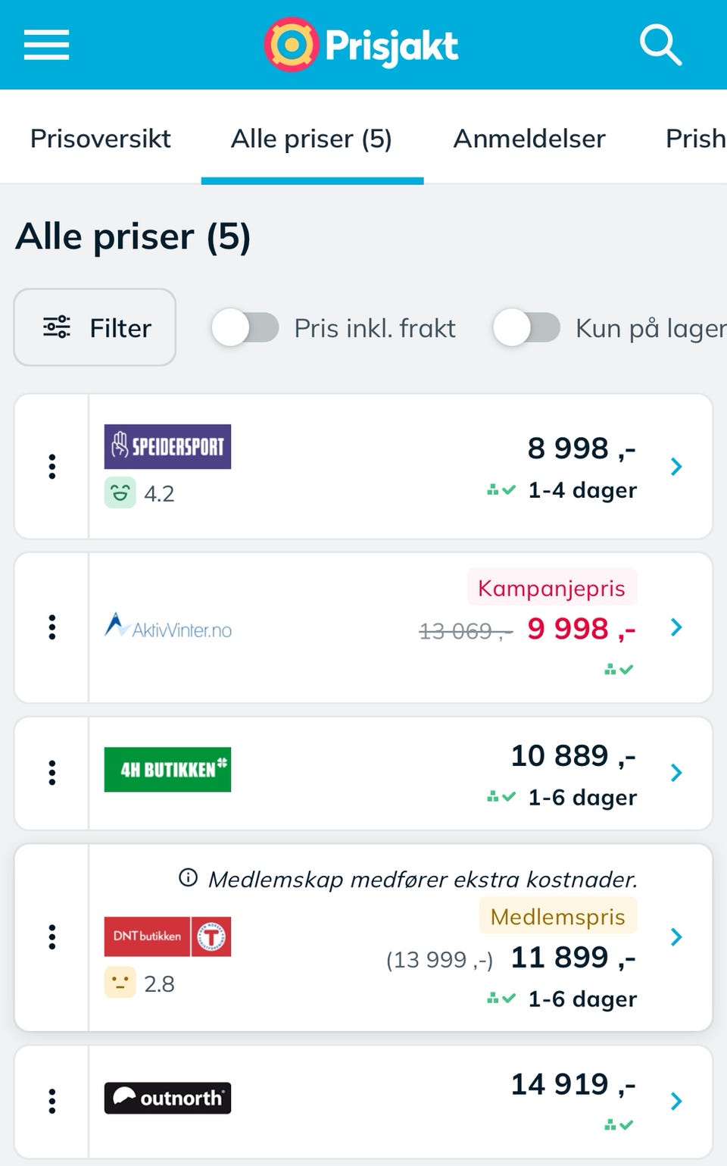Open three-dot menu for AktivVinter.no offer
The height and width of the screenshot is (1166, 727).
[x=52, y=627]
